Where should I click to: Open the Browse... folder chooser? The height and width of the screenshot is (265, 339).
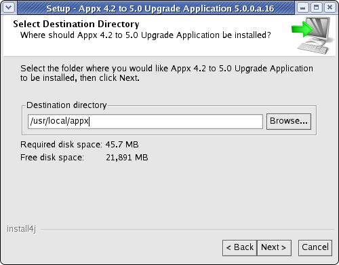pos(289,122)
